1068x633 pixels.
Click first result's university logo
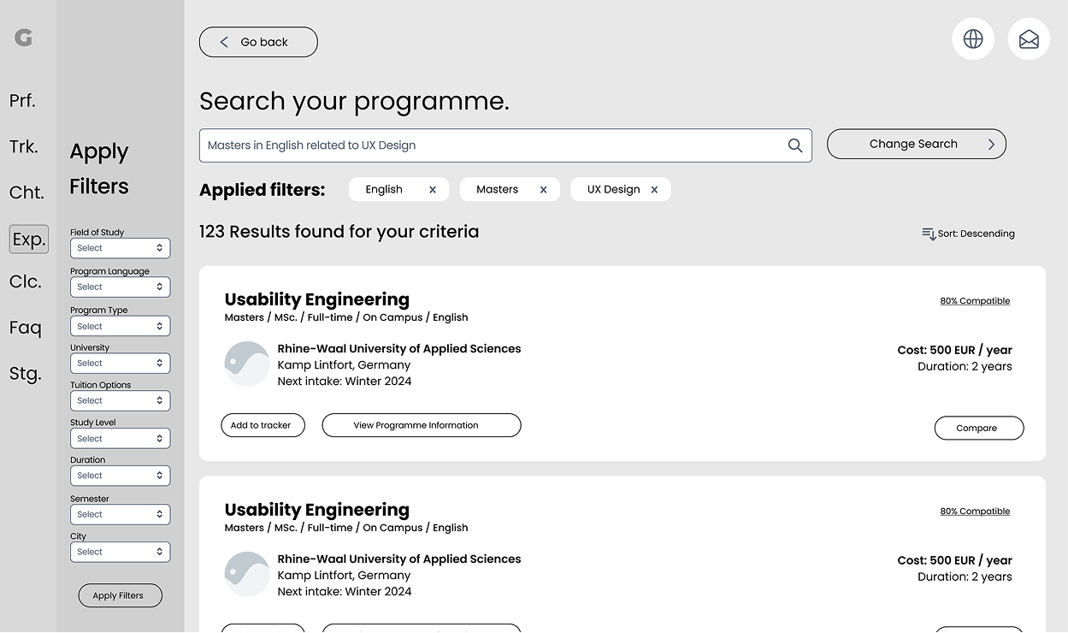pyautogui.click(x=247, y=364)
